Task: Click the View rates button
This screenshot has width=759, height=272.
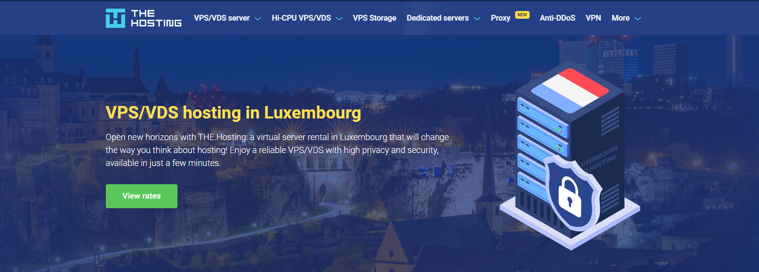Action: tap(141, 196)
